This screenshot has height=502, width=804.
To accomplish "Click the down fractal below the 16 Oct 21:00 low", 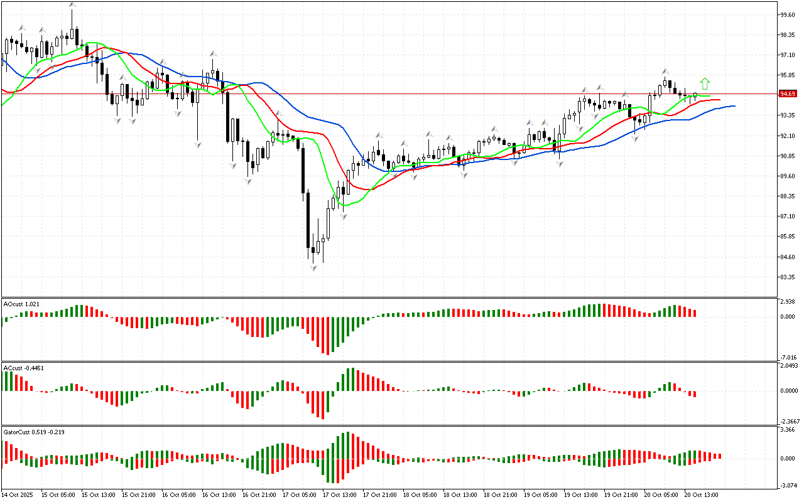I will point(248,181).
